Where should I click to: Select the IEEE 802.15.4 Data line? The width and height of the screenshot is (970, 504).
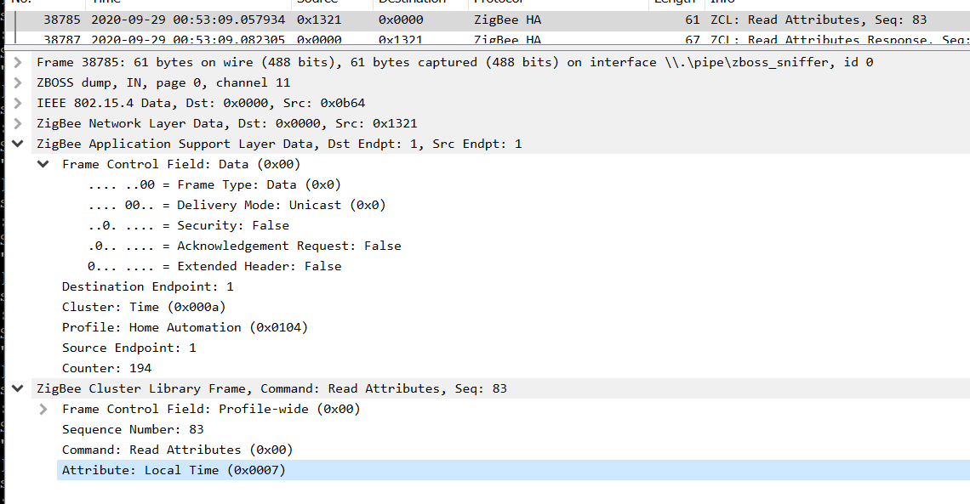coord(201,103)
